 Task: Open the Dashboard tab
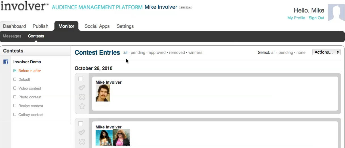(x=14, y=26)
